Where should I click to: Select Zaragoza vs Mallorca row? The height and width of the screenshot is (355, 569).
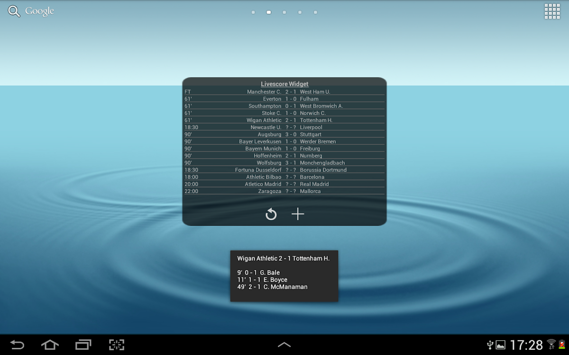pos(284,191)
